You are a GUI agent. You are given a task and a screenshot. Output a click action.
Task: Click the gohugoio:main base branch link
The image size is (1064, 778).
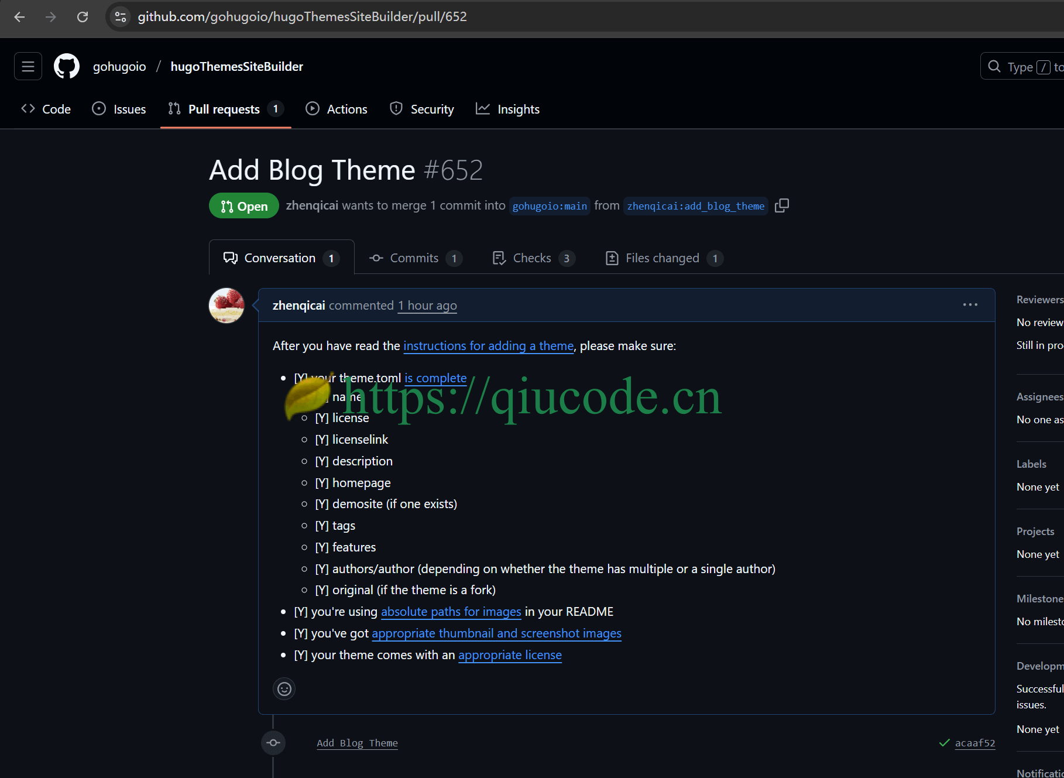549,206
